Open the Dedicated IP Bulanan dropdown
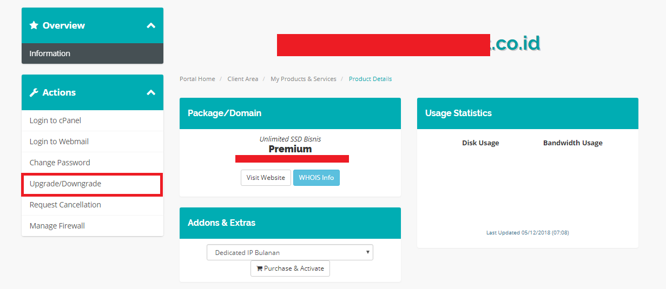The width and height of the screenshot is (666, 289). coord(289,252)
